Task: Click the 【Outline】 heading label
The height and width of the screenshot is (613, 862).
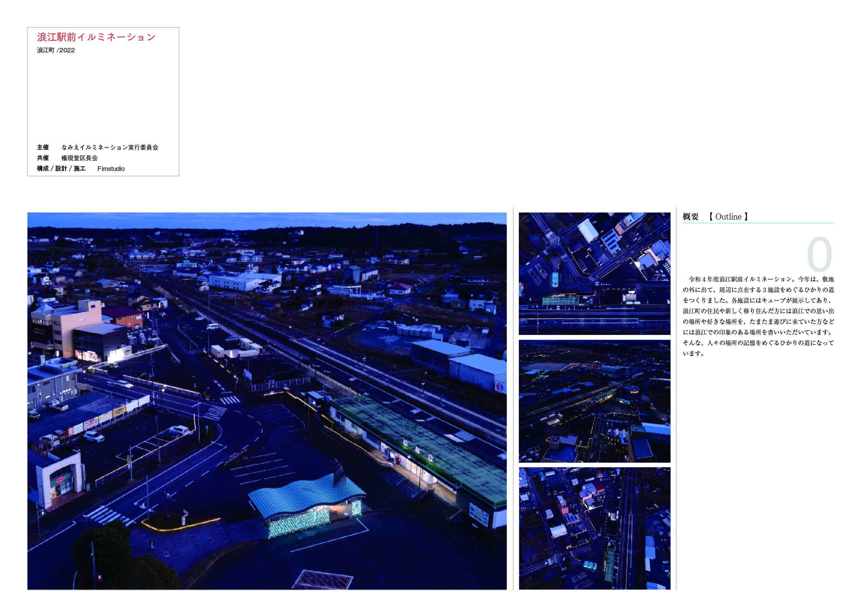Action: (728, 217)
